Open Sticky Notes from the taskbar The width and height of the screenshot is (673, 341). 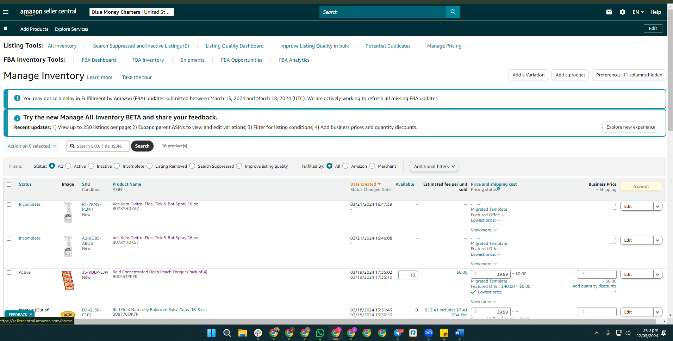point(444,333)
